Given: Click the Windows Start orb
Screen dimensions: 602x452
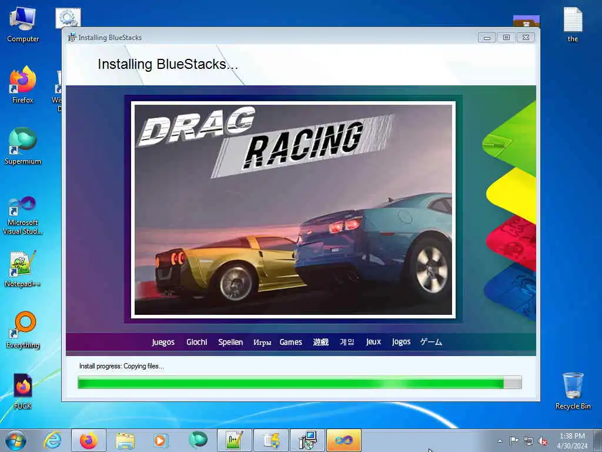Looking at the screenshot, I should pyautogui.click(x=16, y=440).
